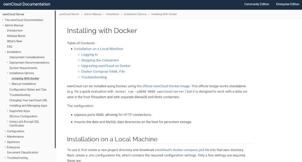The height and width of the screenshot is (162, 302).
Task: Open Troubleshooting under Installation in sidebar
Action: (x=20, y=95)
